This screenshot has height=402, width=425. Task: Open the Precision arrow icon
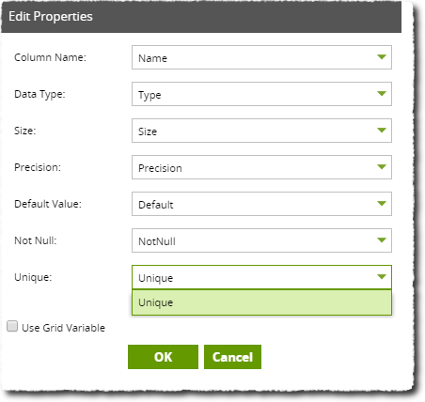click(382, 167)
